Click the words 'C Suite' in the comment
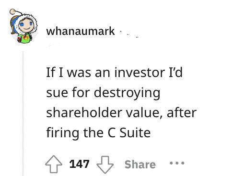 click(x=129, y=132)
